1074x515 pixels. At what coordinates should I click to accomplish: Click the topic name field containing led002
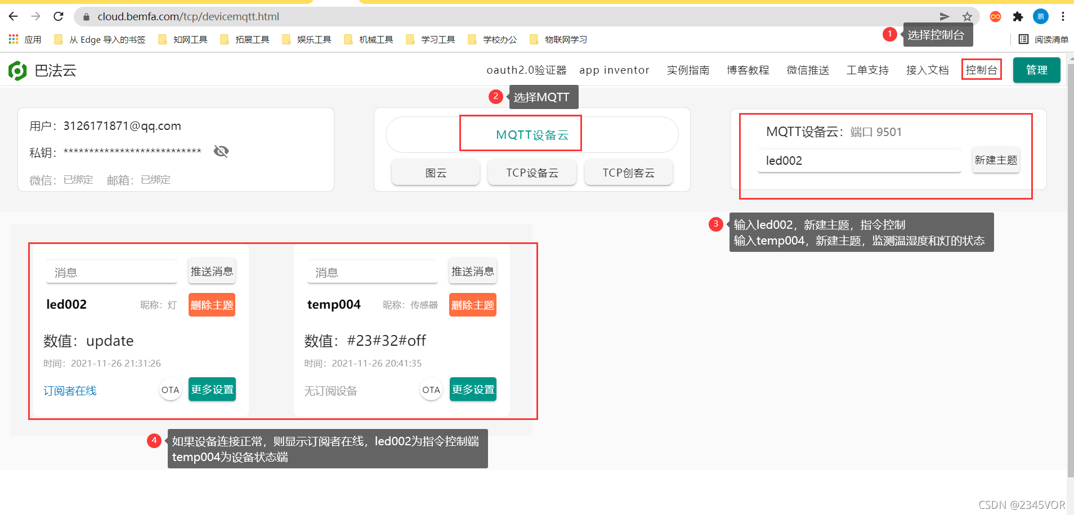pyautogui.click(x=859, y=161)
